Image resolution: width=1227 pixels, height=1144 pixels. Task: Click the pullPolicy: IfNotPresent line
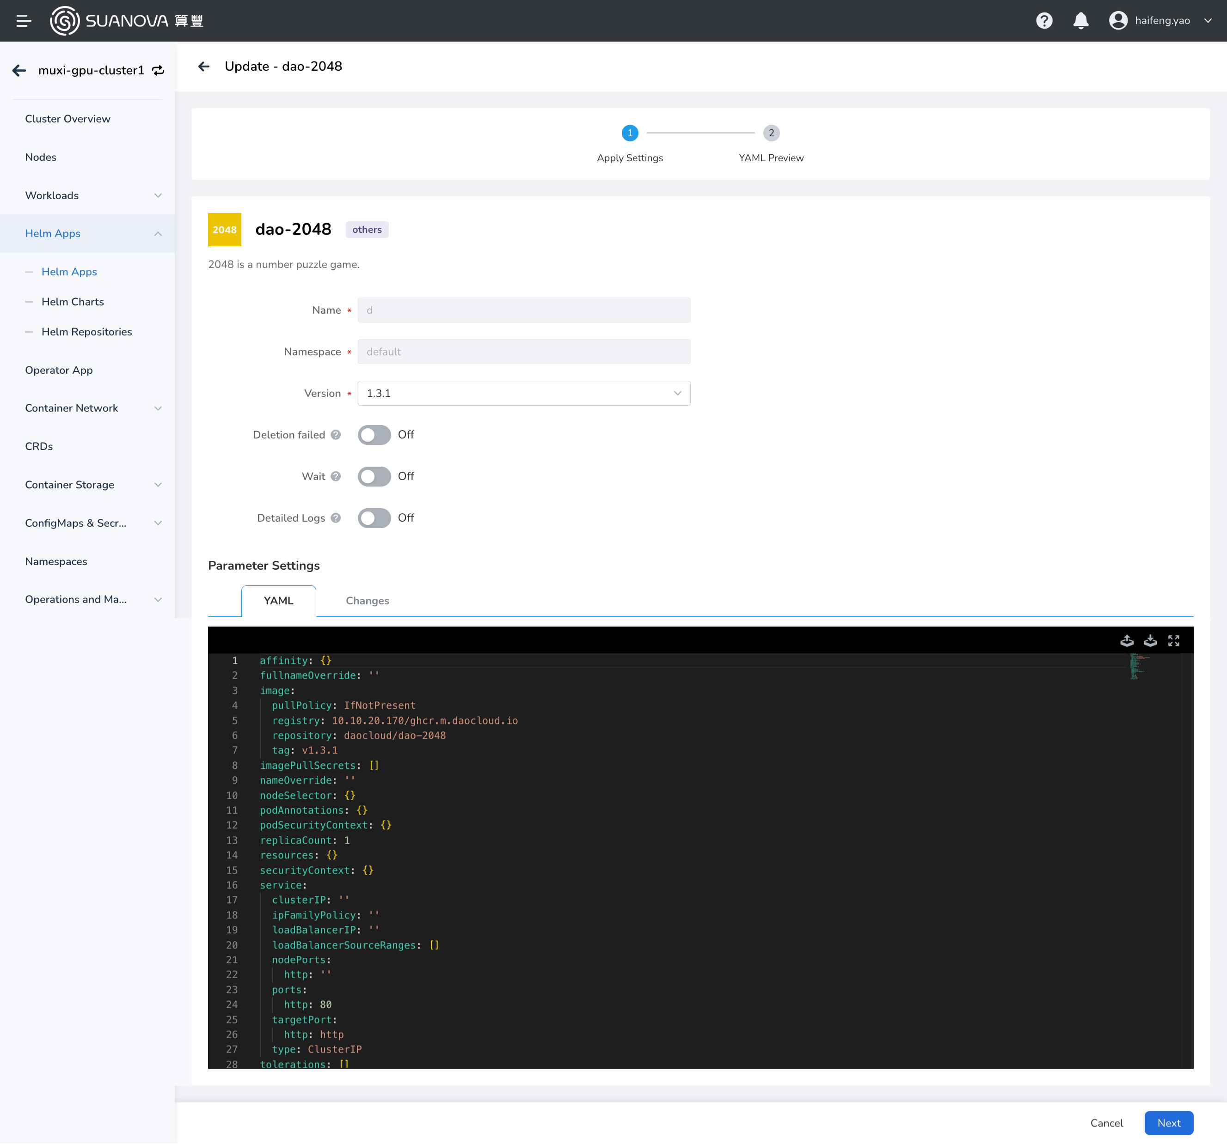click(x=344, y=705)
